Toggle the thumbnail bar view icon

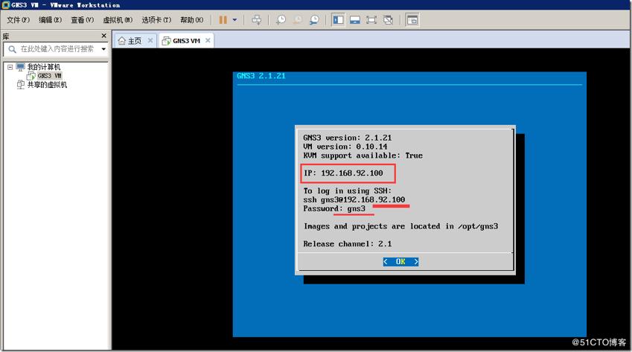click(x=354, y=20)
